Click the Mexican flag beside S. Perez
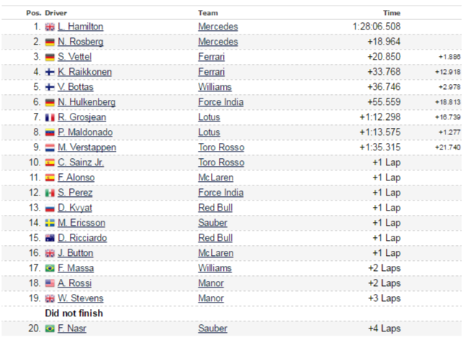This screenshot has width=465, height=345. (50, 193)
